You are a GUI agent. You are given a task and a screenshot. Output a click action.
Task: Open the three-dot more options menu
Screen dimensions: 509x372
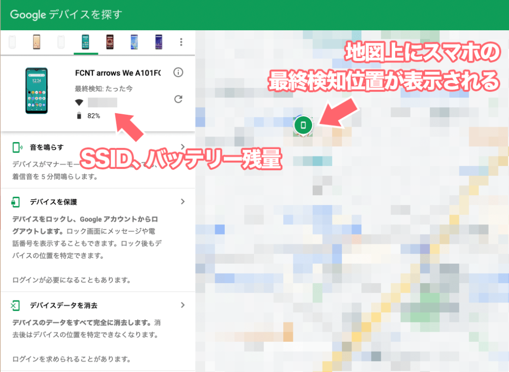(181, 42)
